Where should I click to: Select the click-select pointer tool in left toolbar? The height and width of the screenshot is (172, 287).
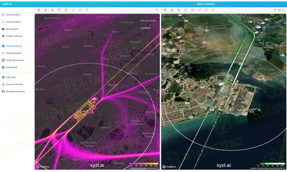click(45, 10)
